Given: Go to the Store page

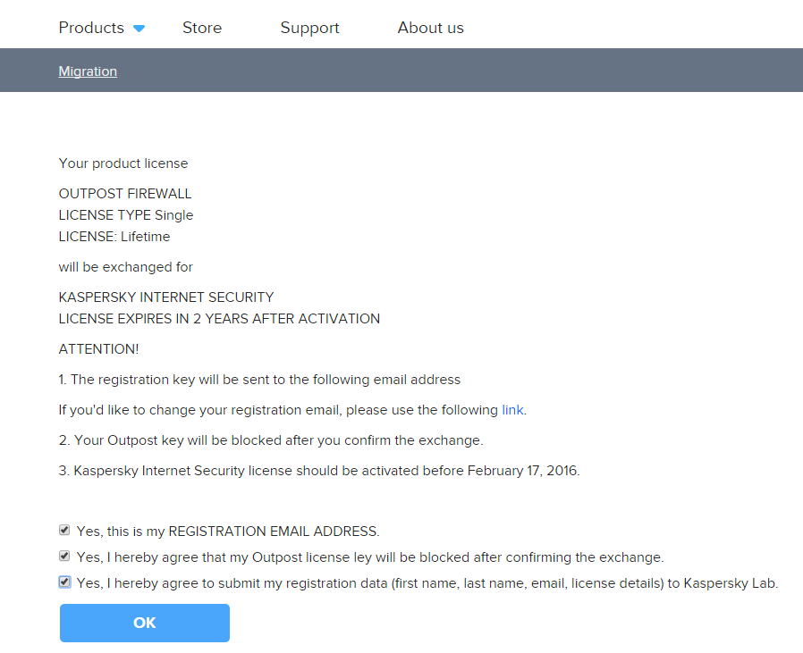Looking at the screenshot, I should [202, 28].
